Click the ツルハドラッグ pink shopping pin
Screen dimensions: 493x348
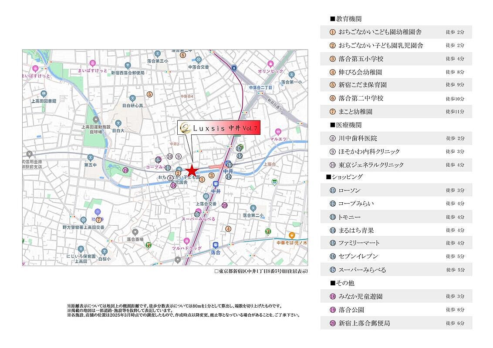coord(187,240)
